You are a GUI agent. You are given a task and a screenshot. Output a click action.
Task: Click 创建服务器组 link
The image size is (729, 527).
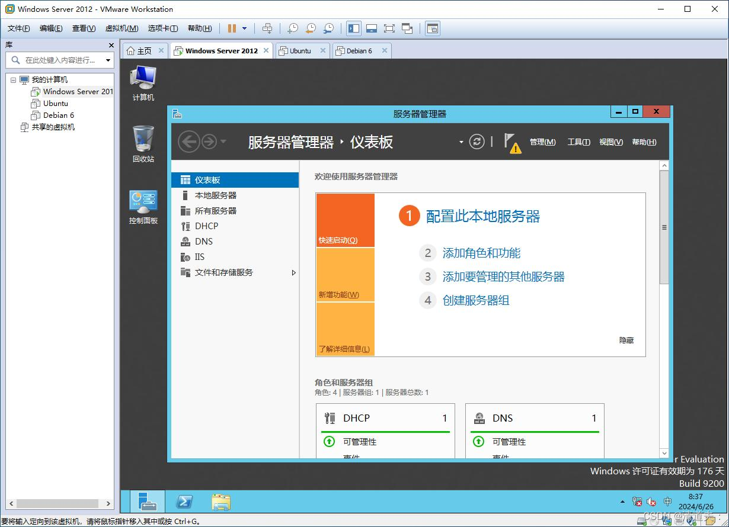point(476,300)
